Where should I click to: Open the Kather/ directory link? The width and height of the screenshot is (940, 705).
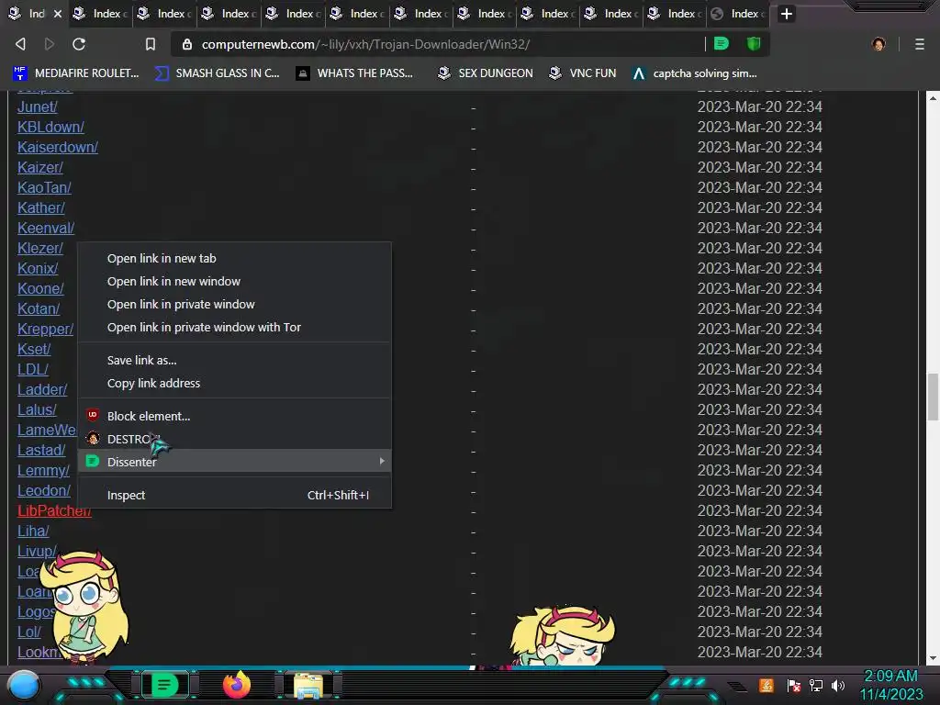[40, 208]
